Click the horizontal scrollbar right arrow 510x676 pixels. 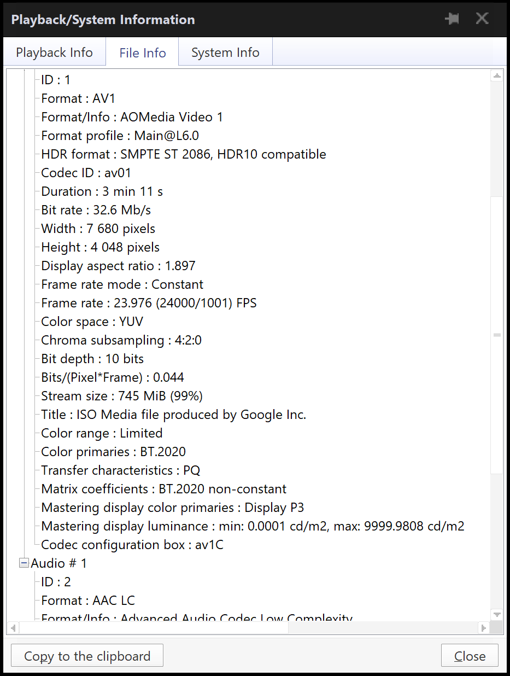(x=483, y=628)
